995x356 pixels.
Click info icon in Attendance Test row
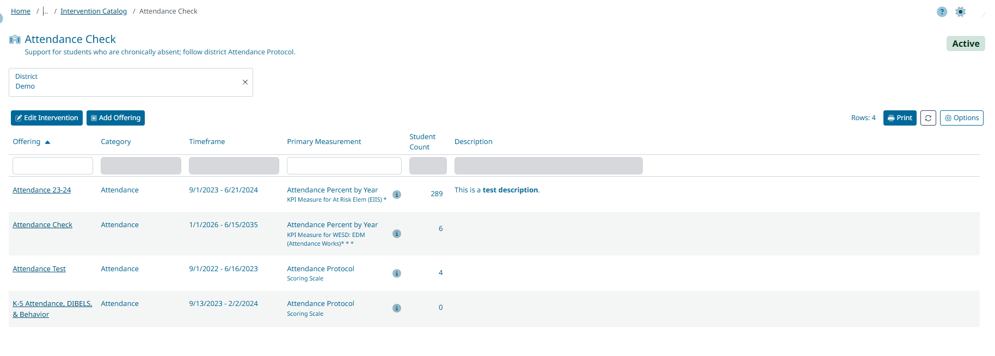point(397,273)
